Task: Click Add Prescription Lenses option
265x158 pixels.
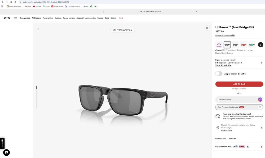Action: coord(239,107)
